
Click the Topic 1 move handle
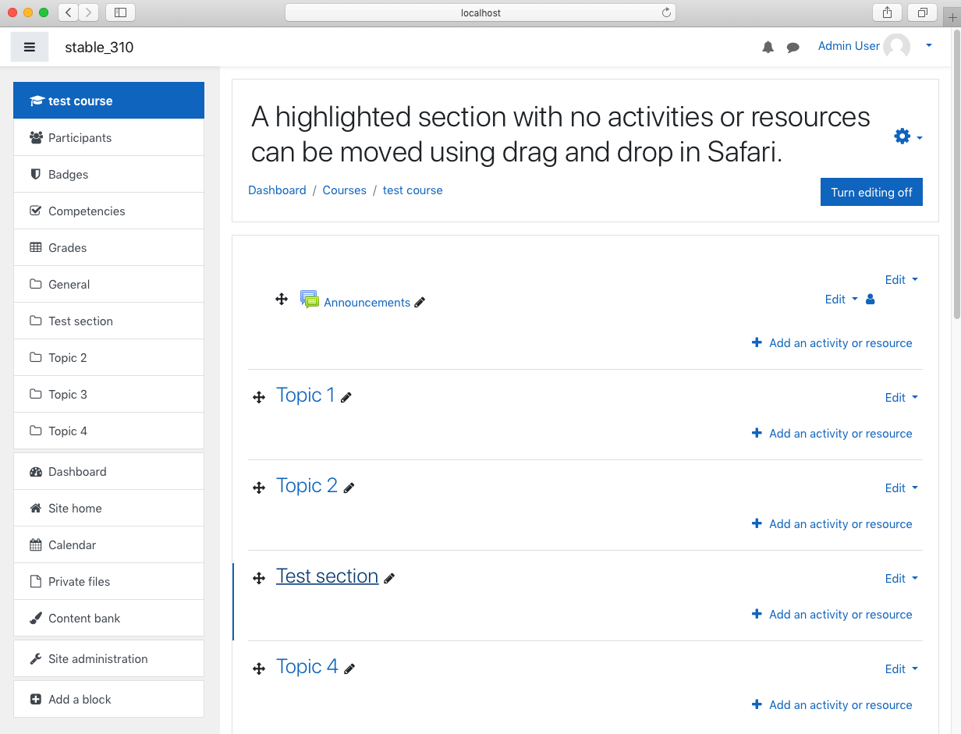coord(259,398)
